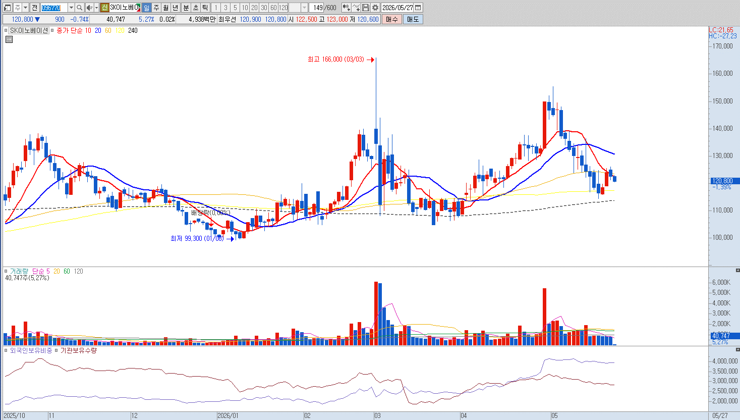
Task: Open the chart settings gear icon
Action: [375, 8]
